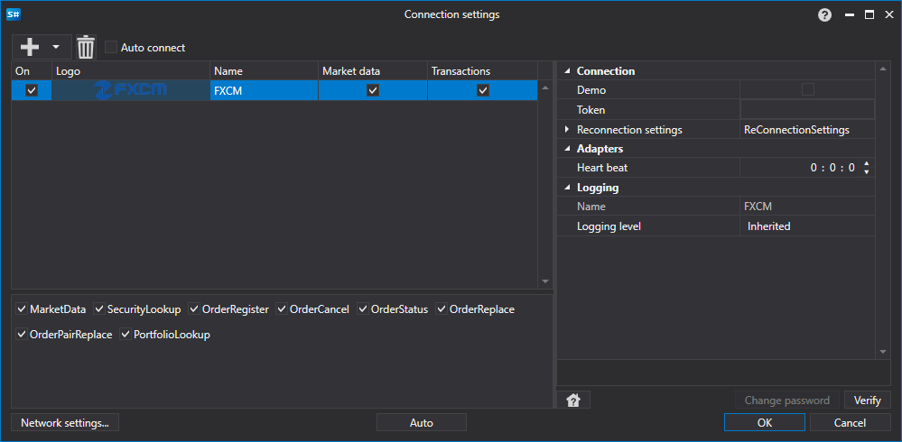902x442 pixels.
Task: Uncheck the MarketData message type
Action: [22, 309]
